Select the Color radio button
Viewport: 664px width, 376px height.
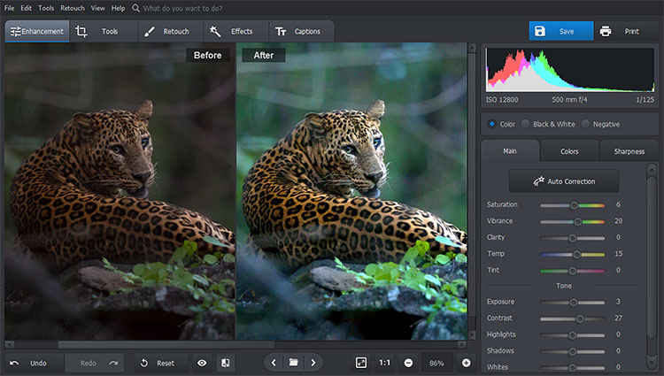click(x=492, y=124)
